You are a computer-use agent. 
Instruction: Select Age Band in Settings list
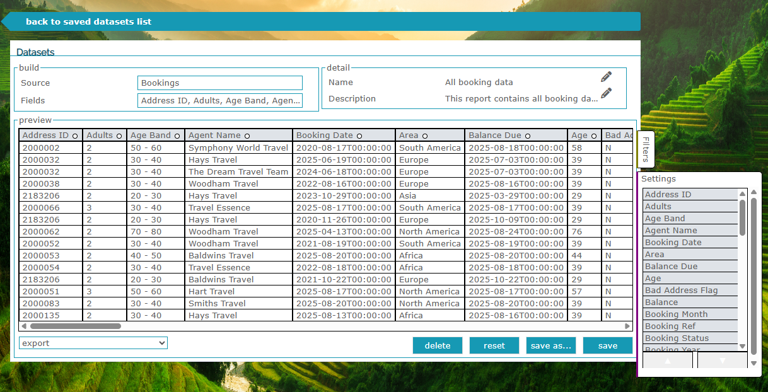coord(690,219)
